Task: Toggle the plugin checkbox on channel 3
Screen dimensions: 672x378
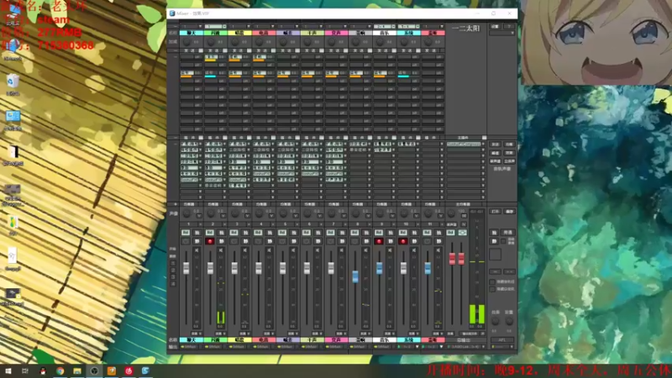Action: (249, 138)
